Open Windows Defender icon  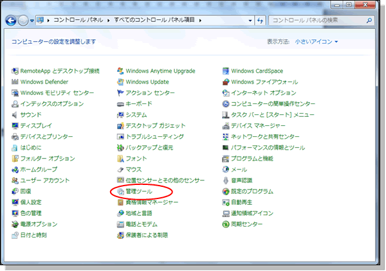pos(15,82)
